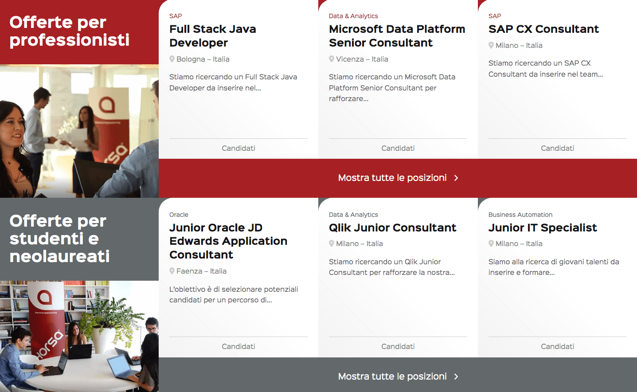Click the students round-table laptop photo

[x=79, y=336]
